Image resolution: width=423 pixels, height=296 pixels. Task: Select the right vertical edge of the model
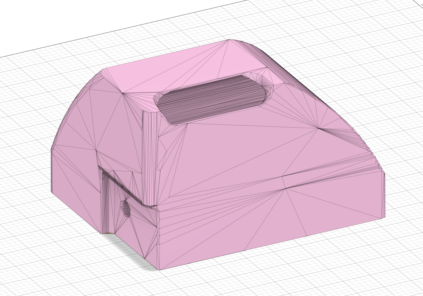pyautogui.click(x=385, y=195)
